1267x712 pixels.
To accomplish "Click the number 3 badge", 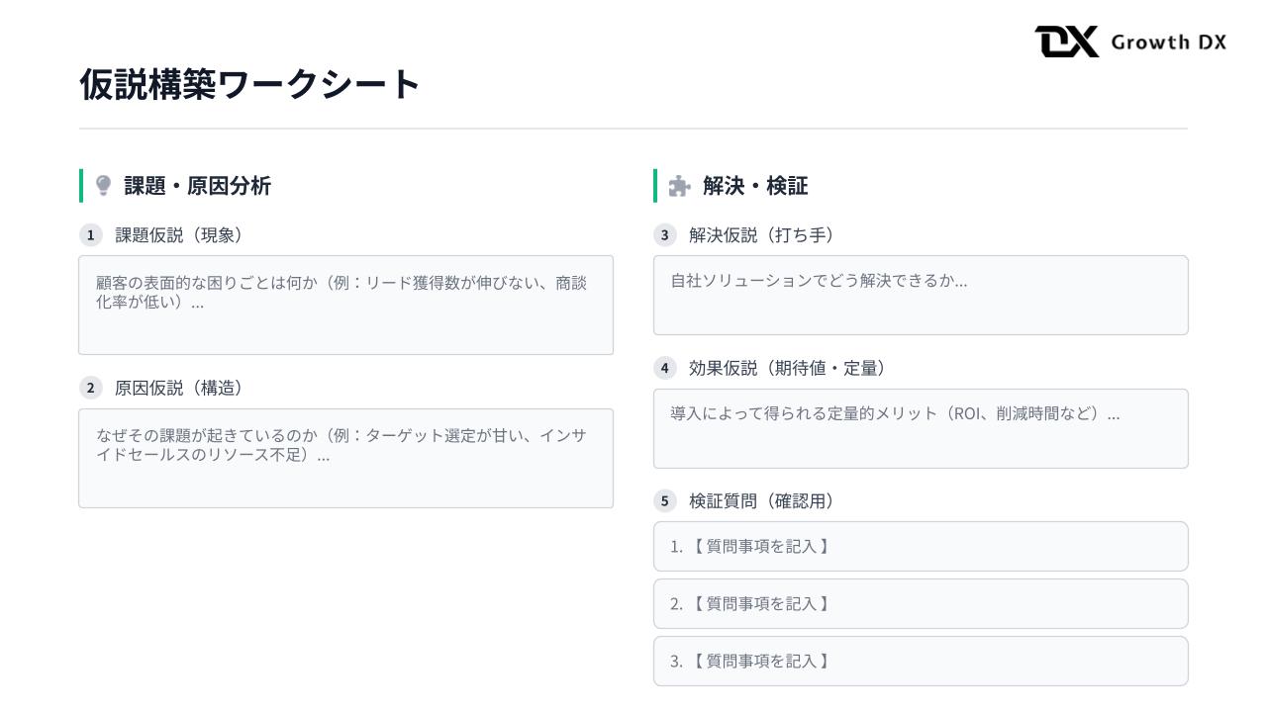I will 664,235.
